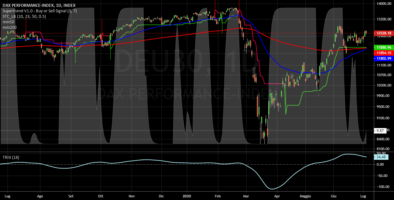
Task: Click the Maggio month on the time axis
Action: [x=305, y=196]
